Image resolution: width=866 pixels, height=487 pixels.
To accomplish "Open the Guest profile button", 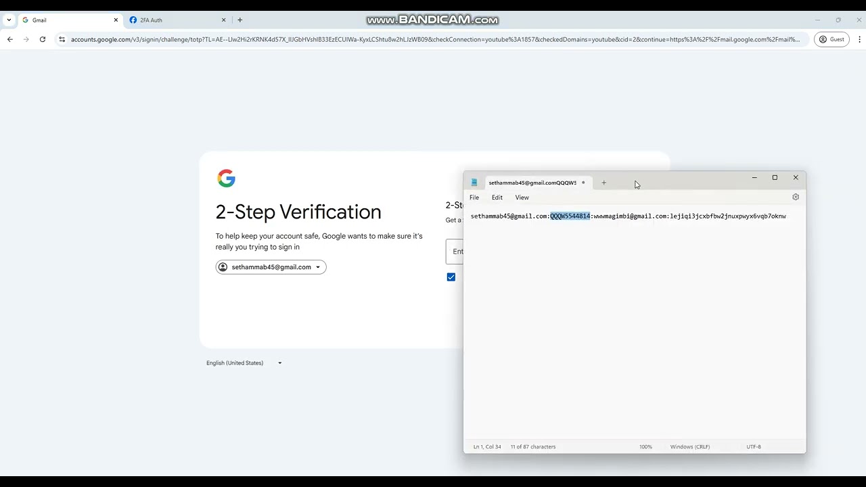I will pos(831,39).
